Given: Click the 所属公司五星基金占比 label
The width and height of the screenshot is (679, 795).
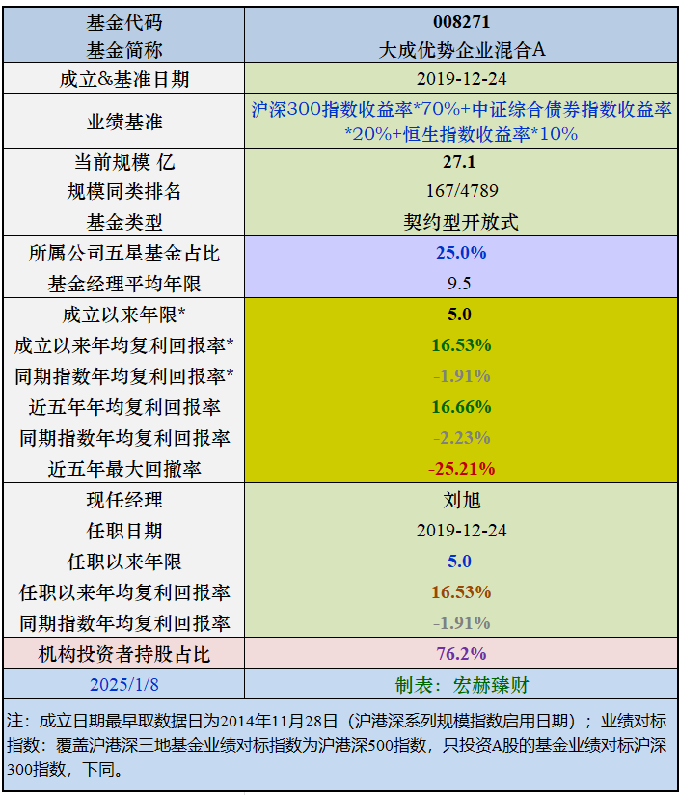Looking at the screenshot, I should pos(124,253).
